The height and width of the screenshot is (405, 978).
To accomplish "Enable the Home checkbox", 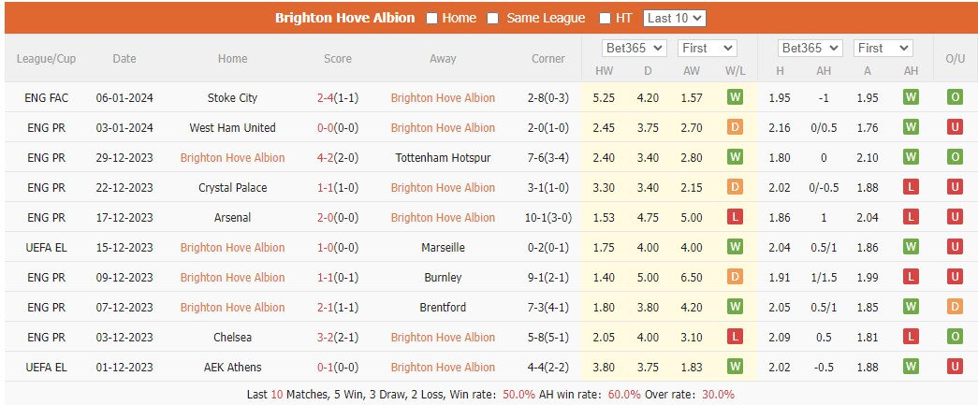I will click(431, 18).
